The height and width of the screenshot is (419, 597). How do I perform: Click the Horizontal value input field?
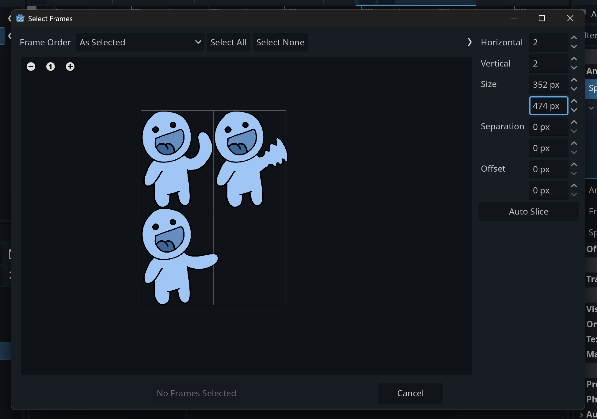click(548, 42)
